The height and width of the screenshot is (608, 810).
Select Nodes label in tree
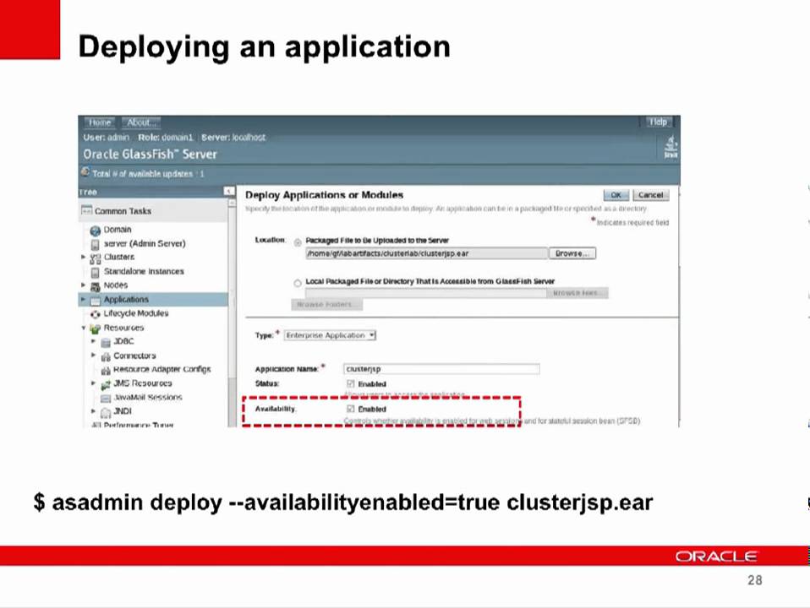pos(116,285)
